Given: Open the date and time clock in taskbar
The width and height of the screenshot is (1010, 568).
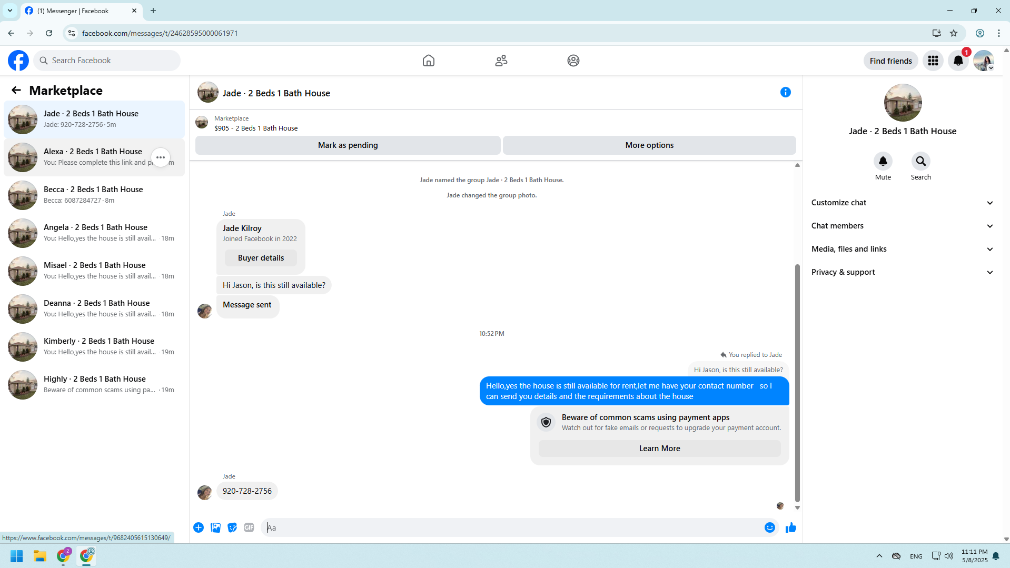Looking at the screenshot, I should 974,556.
